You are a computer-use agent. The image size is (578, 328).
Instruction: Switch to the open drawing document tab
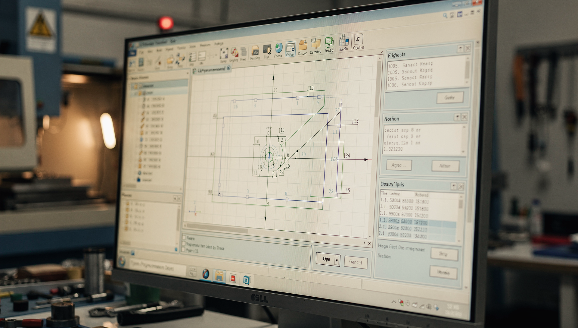(212, 70)
